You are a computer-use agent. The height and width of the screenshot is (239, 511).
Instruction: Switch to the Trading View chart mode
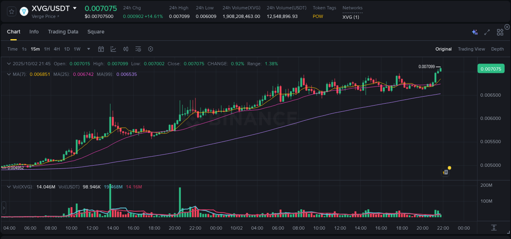pyautogui.click(x=471, y=49)
